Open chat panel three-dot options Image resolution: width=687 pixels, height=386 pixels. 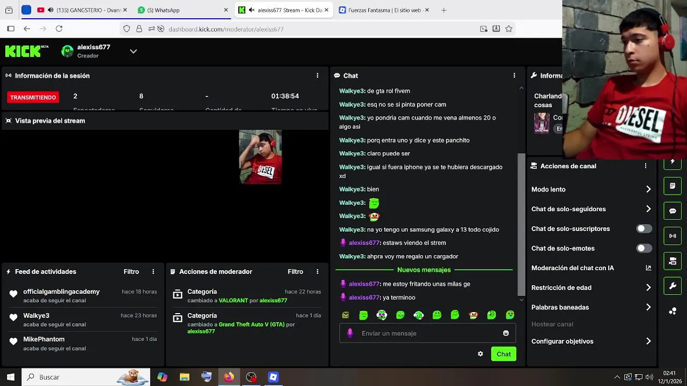514,76
